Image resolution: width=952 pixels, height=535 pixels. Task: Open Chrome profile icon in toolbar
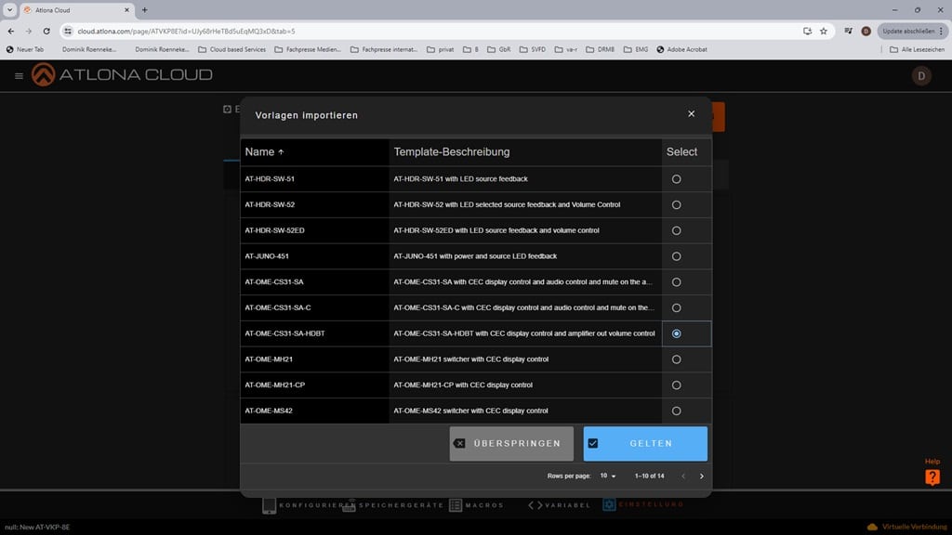[x=866, y=31]
